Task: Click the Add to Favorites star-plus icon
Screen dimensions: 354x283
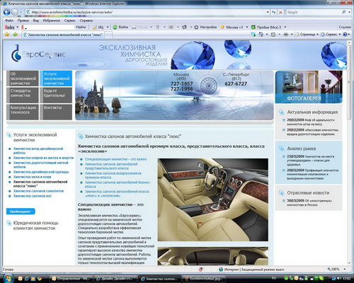Action: click(15, 35)
